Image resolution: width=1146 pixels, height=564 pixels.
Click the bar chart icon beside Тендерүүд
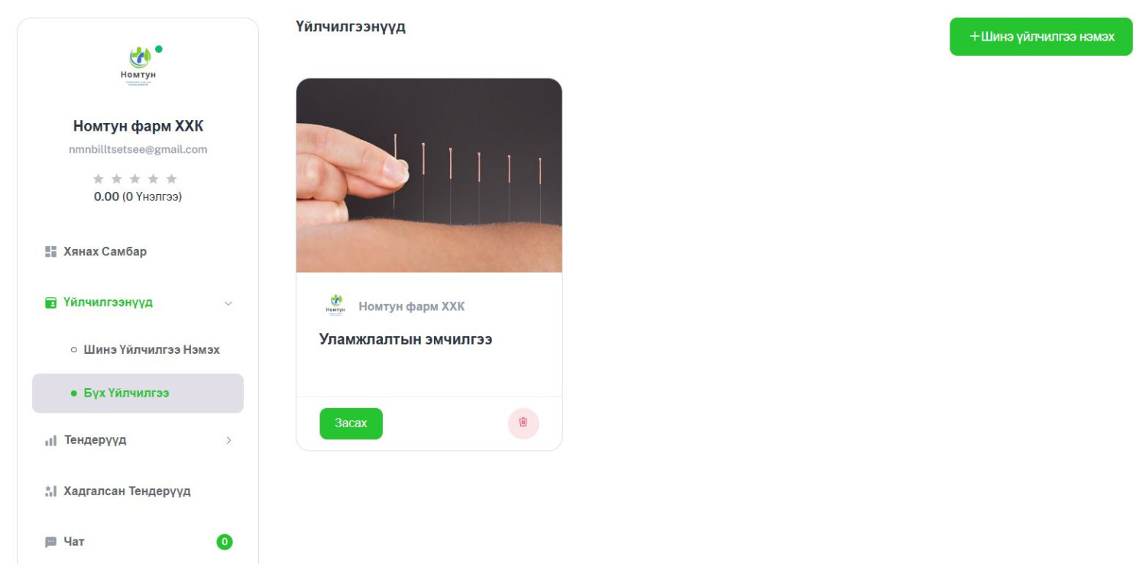pyautogui.click(x=51, y=441)
